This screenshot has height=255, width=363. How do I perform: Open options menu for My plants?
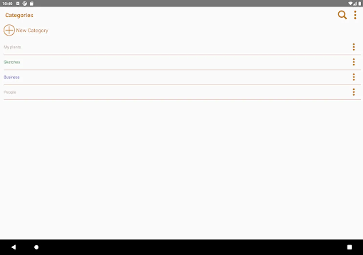click(x=354, y=47)
